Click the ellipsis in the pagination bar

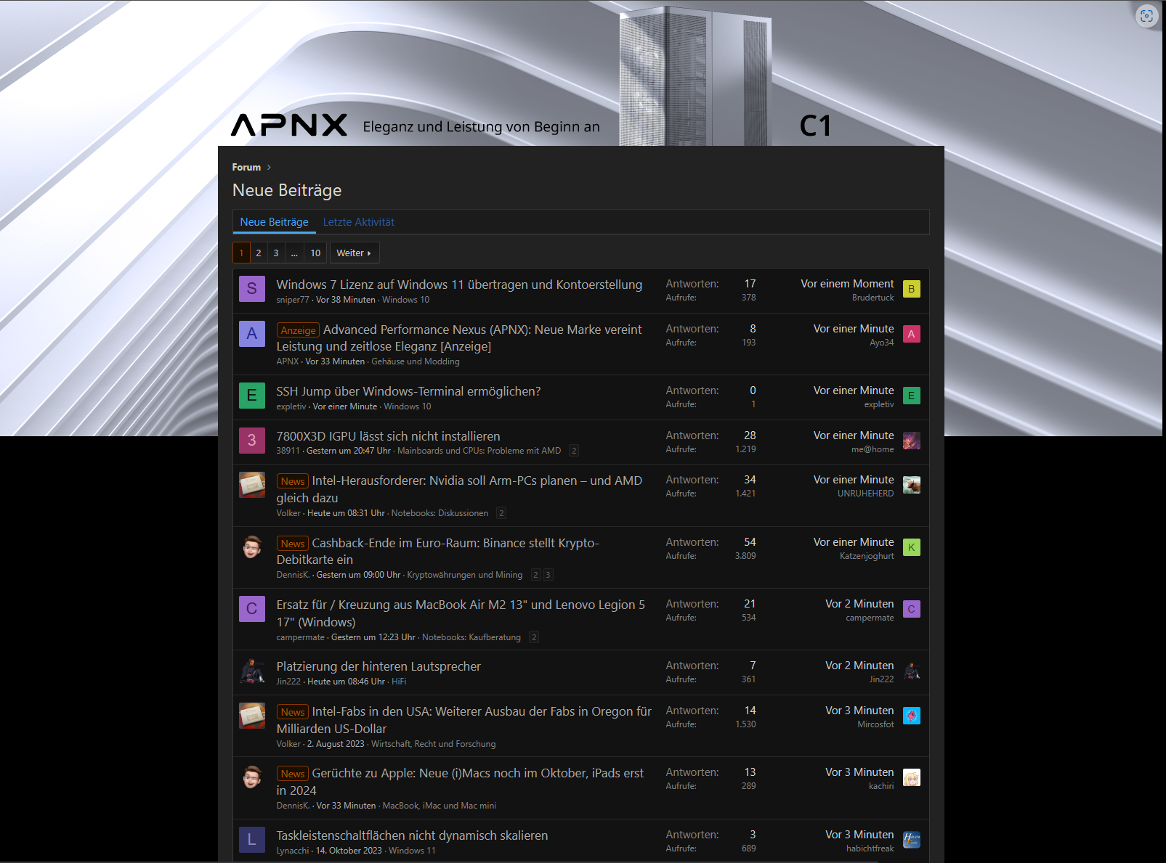(x=294, y=253)
